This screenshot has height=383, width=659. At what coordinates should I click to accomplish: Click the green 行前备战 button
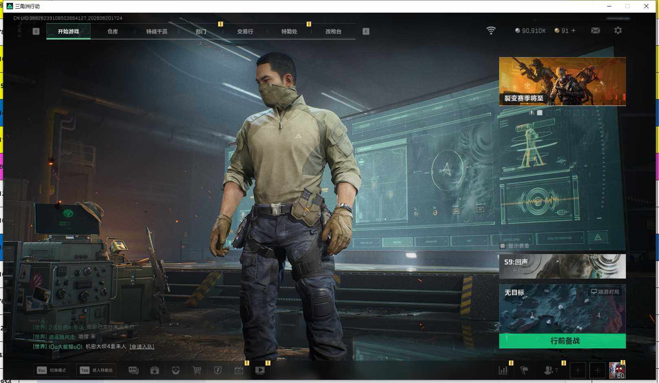(562, 341)
